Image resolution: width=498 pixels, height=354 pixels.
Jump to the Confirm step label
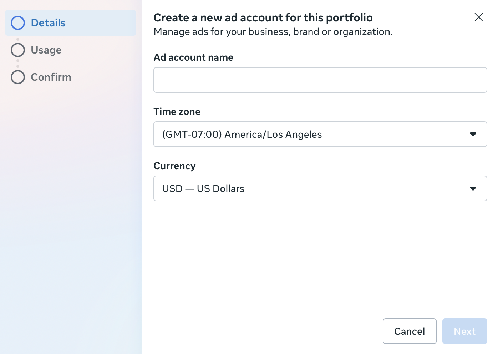[51, 77]
